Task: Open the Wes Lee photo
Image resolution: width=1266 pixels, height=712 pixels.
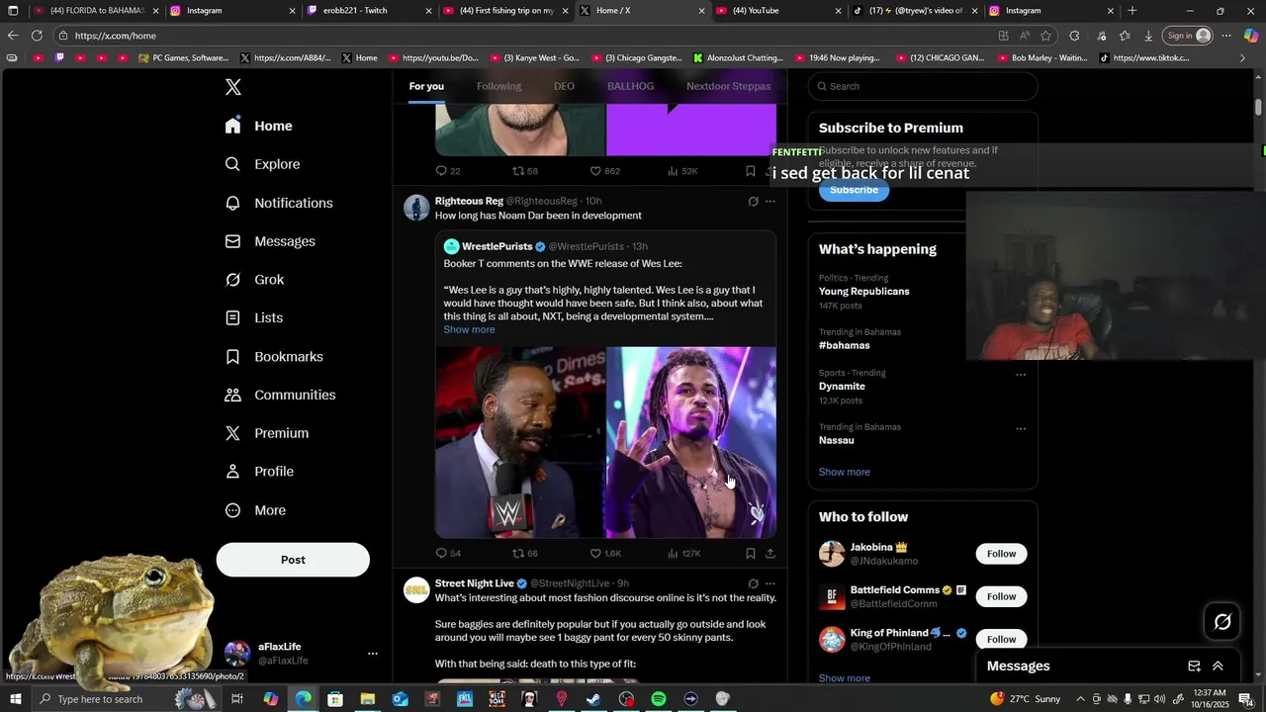Action: (x=691, y=442)
